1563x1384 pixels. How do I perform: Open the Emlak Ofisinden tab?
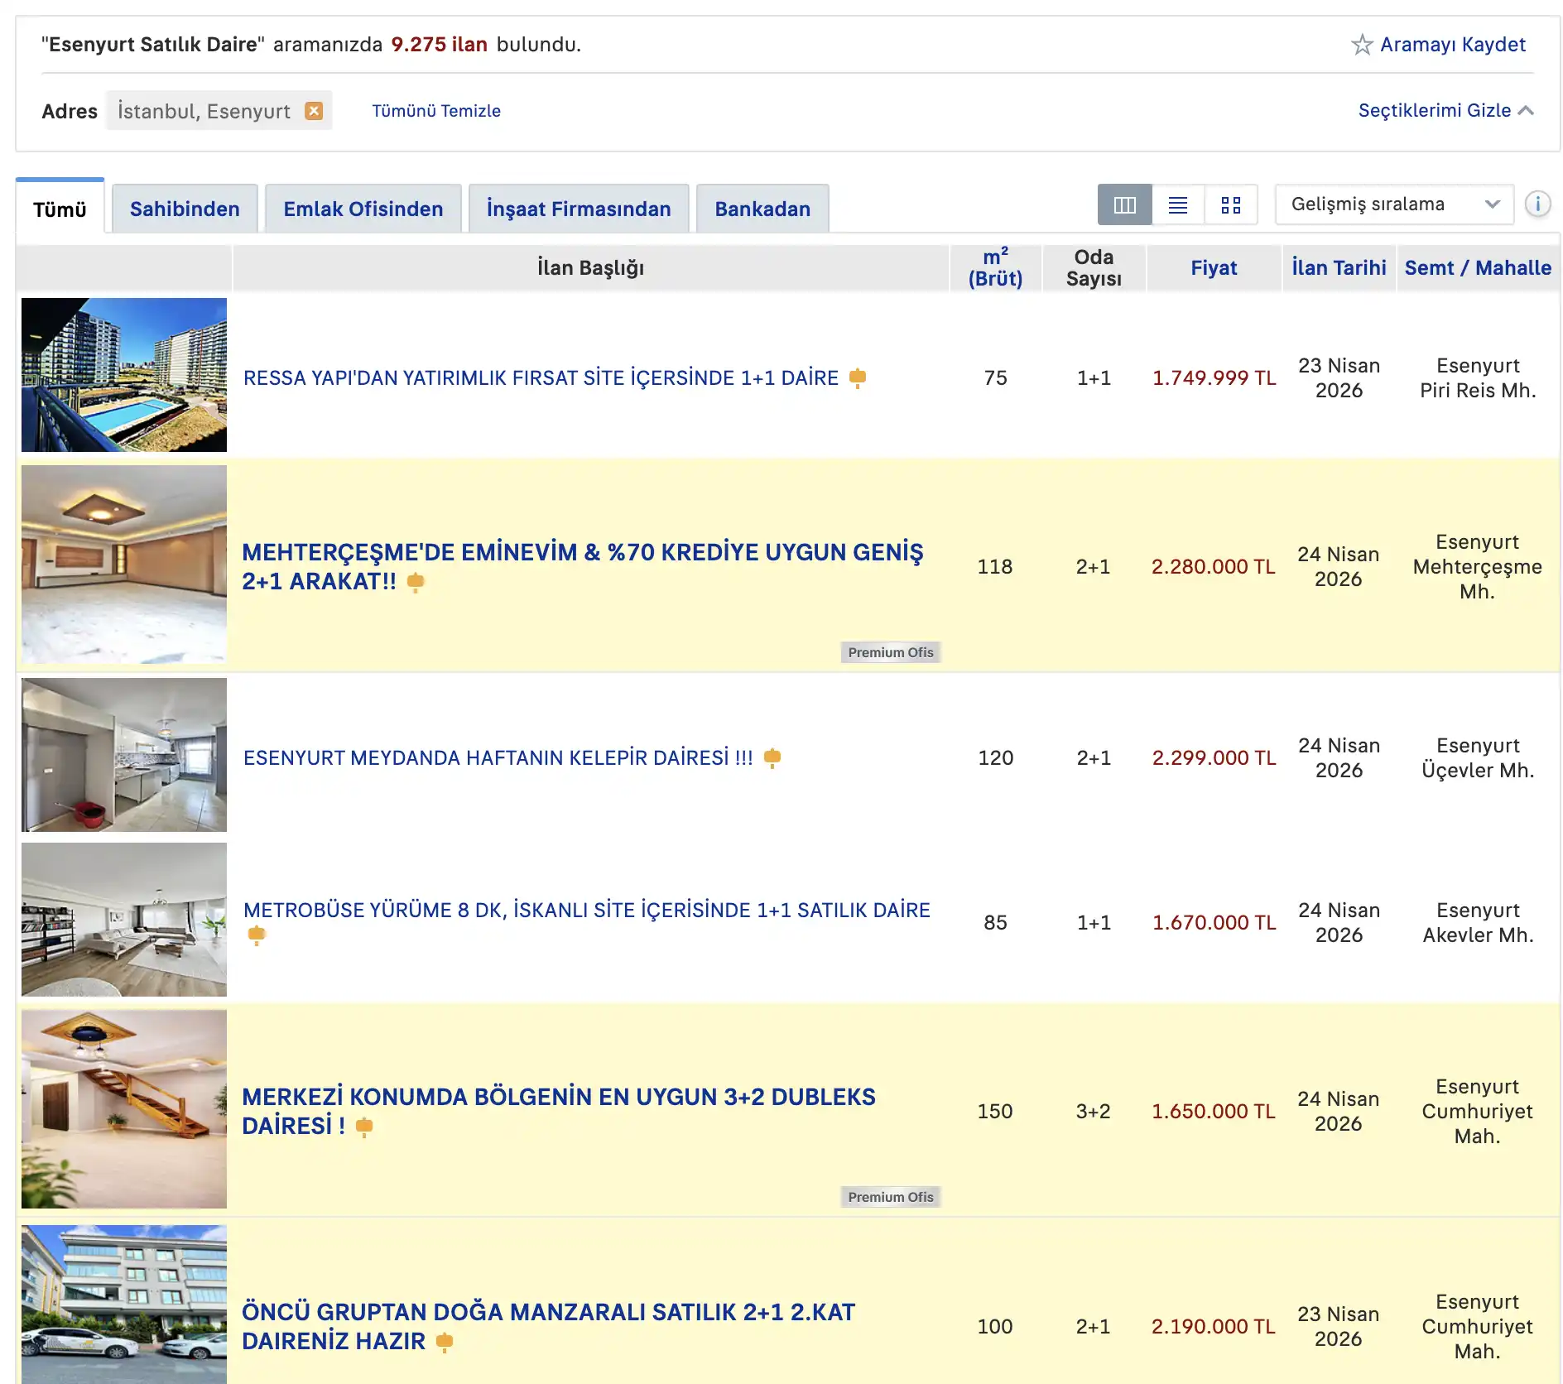(x=363, y=209)
